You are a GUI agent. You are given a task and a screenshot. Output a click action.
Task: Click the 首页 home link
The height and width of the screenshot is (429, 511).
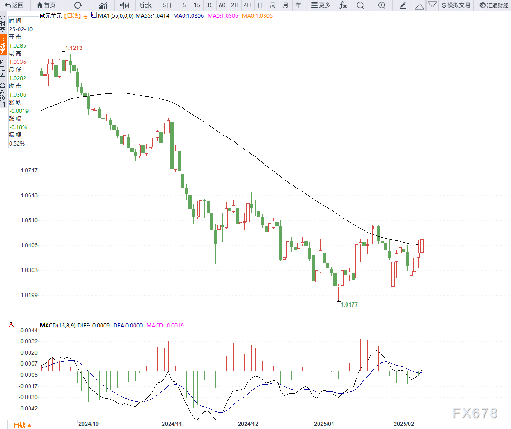click(45, 5)
